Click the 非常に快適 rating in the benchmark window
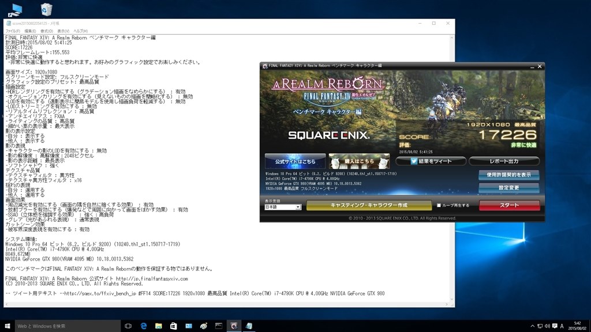The image size is (591, 332). (523, 145)
